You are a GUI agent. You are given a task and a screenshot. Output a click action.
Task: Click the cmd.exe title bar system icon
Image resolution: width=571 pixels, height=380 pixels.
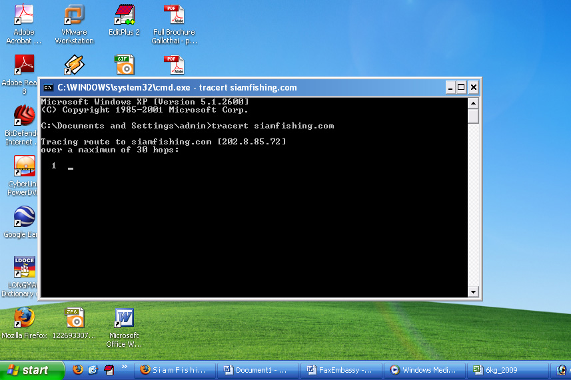coord(49,88)
